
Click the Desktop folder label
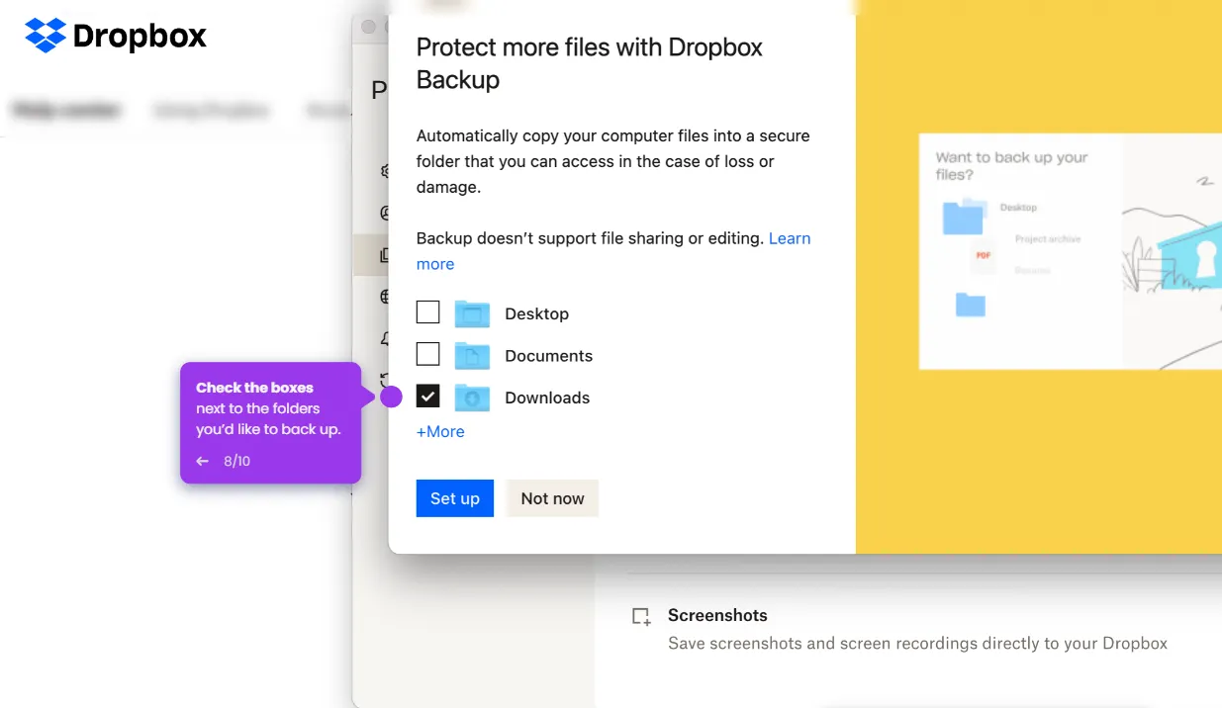[536, 313]
